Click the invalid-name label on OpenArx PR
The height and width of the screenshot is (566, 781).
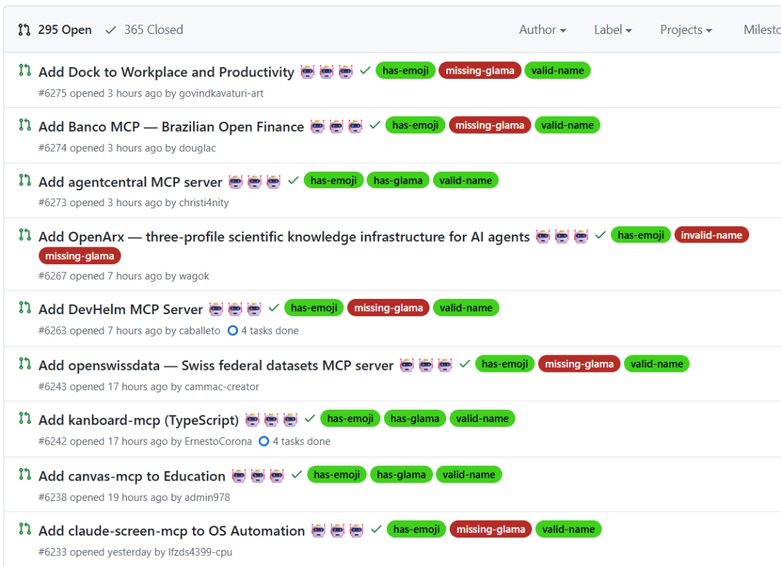tap(712, 235)
